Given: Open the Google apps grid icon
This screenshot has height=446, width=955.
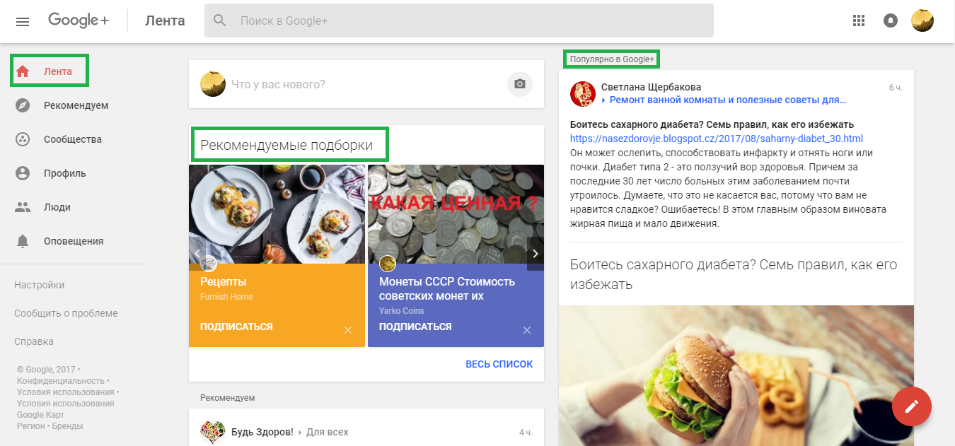Looking at the screenshot, I should click(x=859, y=20).
